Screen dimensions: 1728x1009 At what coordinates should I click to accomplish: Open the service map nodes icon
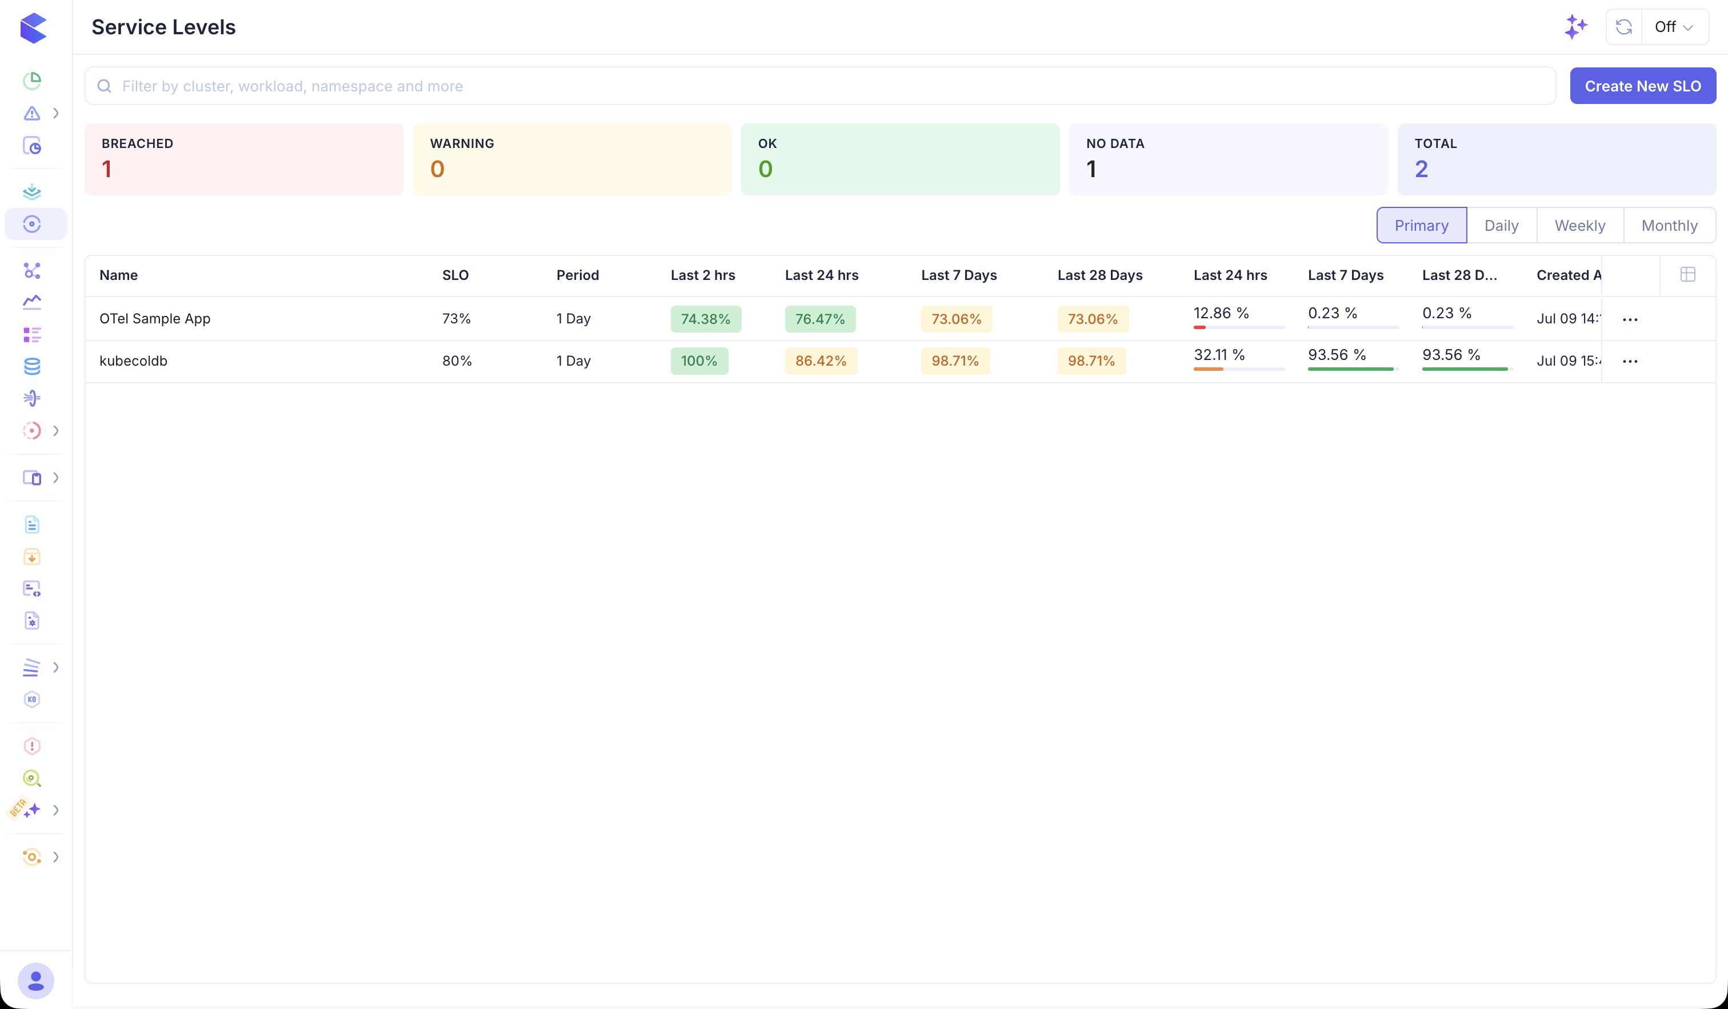(31, 271)
